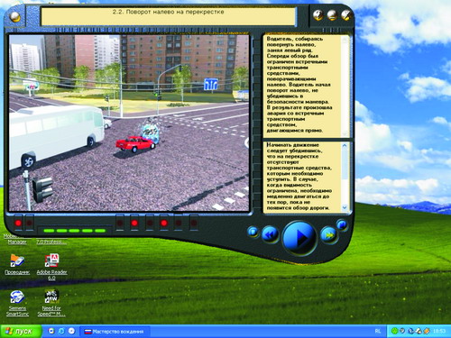The width and height of the screenshot is (451, 338).
Task: Click the rewind double-arrow button
Action: tap(270, 234)
